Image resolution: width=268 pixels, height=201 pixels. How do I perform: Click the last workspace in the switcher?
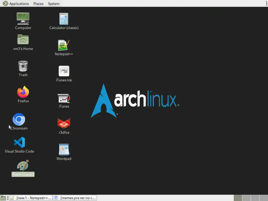click(264, 198)
